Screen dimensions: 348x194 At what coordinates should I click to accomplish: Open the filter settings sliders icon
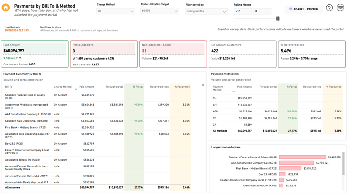point(340,8)
